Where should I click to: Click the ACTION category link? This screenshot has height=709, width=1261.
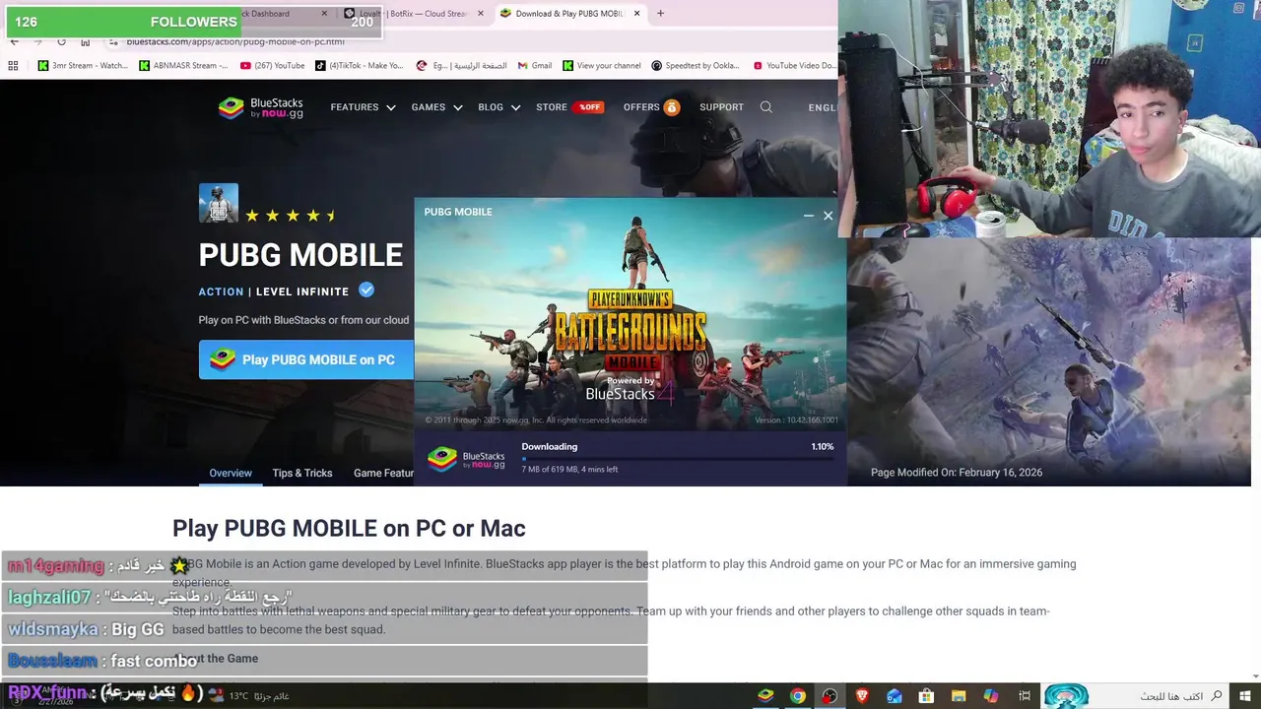(221, 291)
